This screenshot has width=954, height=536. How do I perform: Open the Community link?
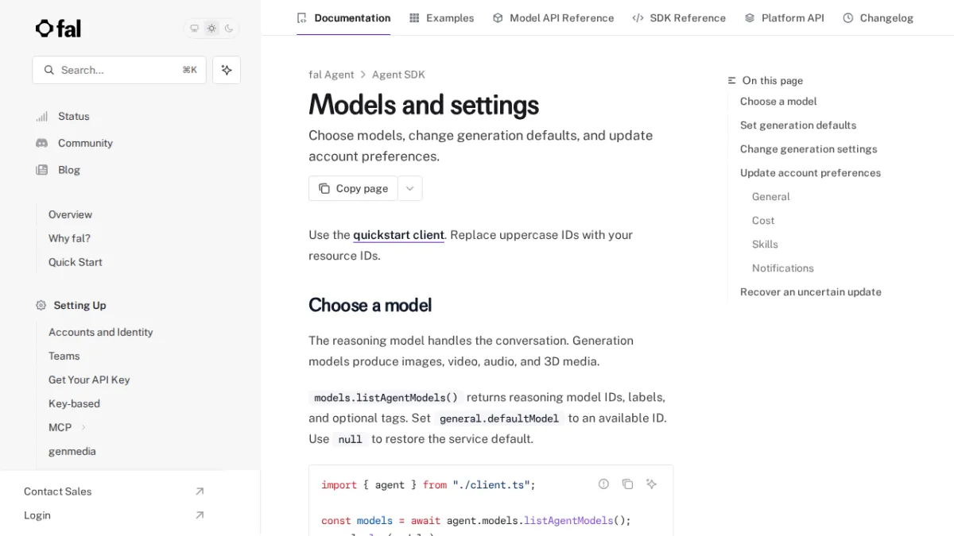coord(85,143)
